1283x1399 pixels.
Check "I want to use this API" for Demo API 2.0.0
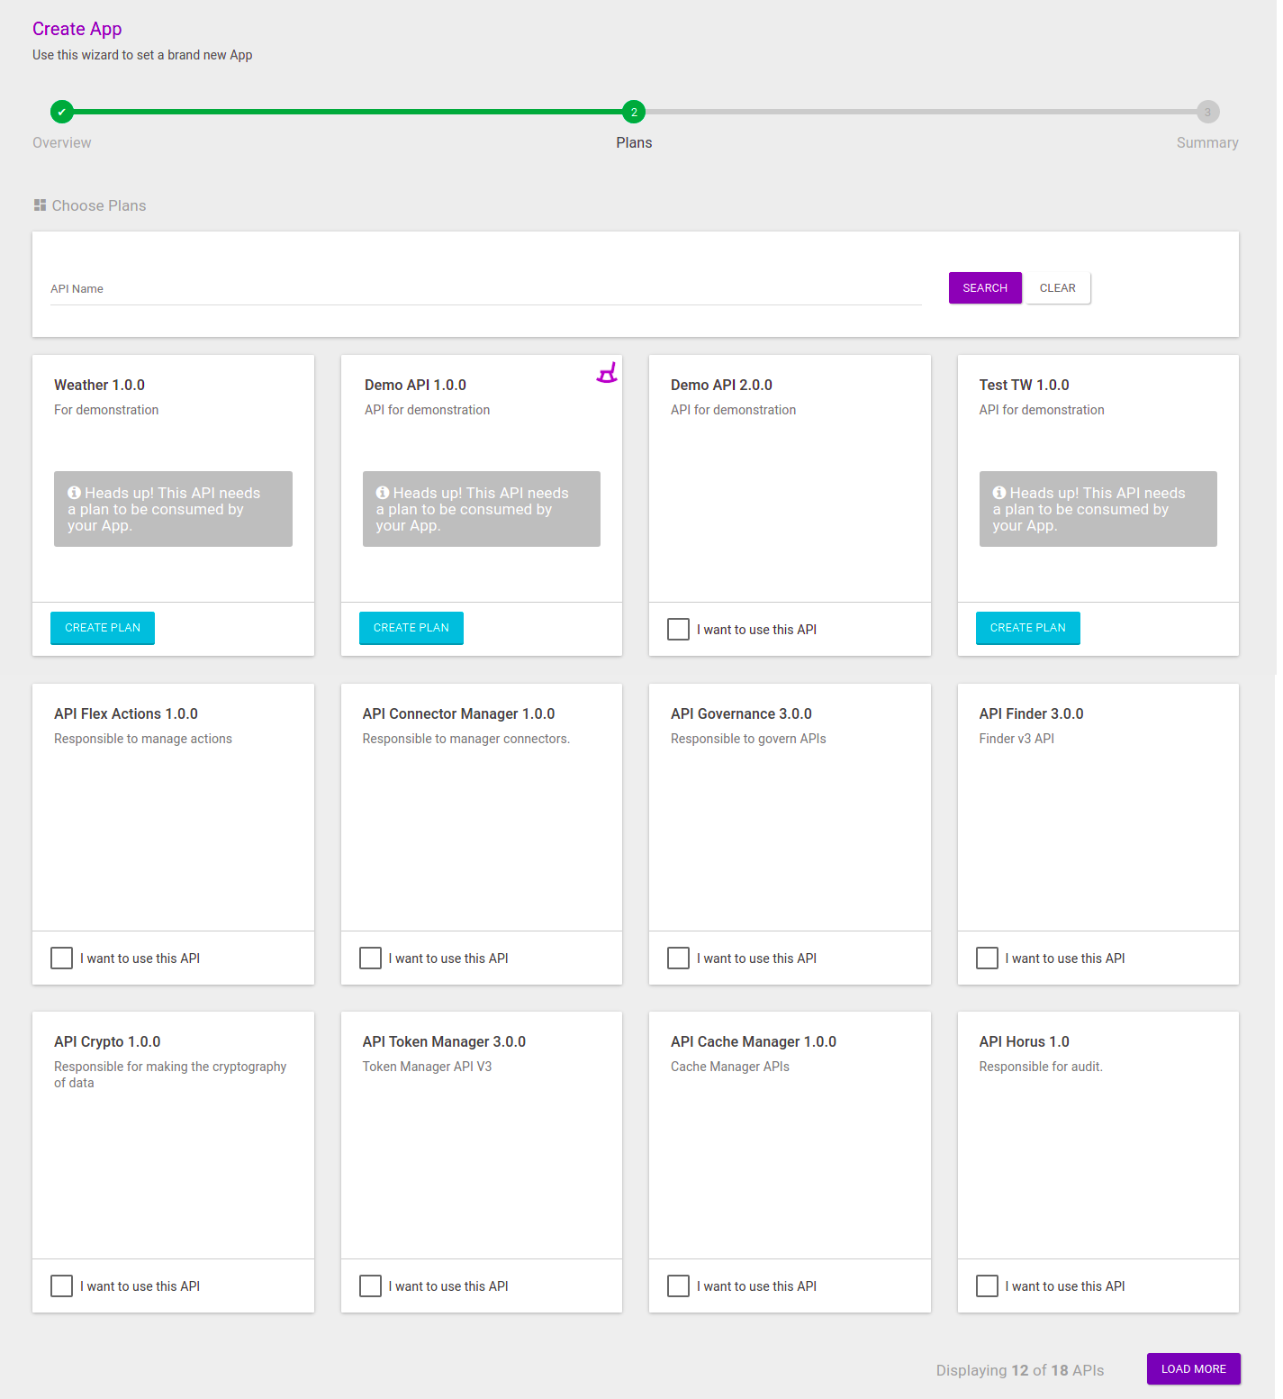coord(678,629)
